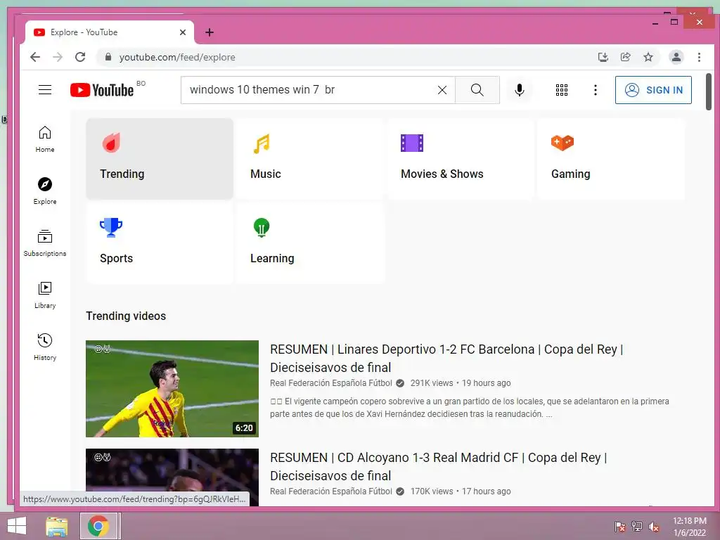The image size is (720, 540).
Task: Open the Windows Start menu
Action: point(17,526)
